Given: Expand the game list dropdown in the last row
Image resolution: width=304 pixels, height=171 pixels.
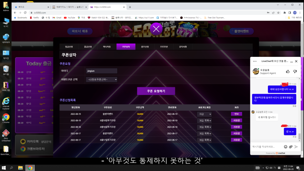Looking at the screenshot, I should coord(204,140).
